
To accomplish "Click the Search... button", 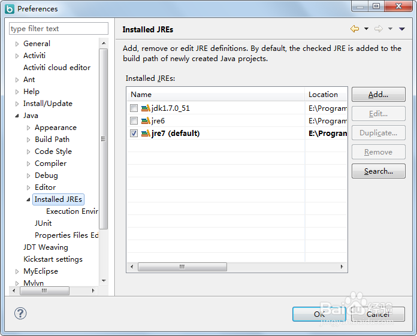I will [378, 171].
